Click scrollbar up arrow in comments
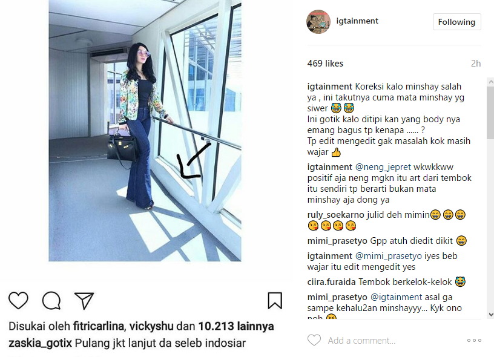 point(490,82)
